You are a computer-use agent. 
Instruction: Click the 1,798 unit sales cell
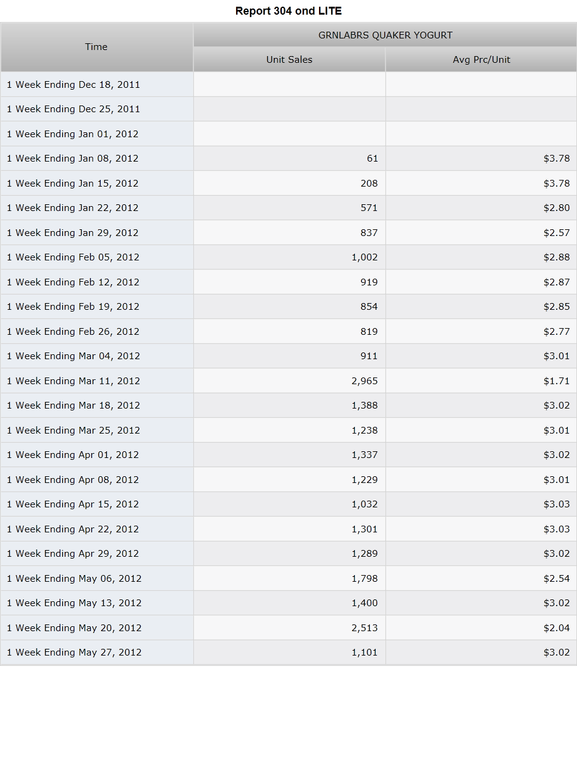[x=290, y=578]
